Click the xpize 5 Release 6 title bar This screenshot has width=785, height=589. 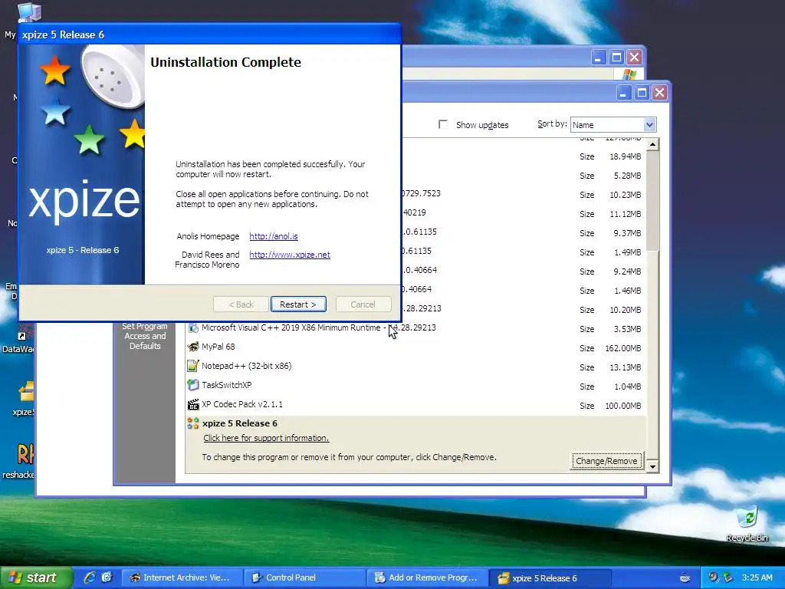point(209,35)
